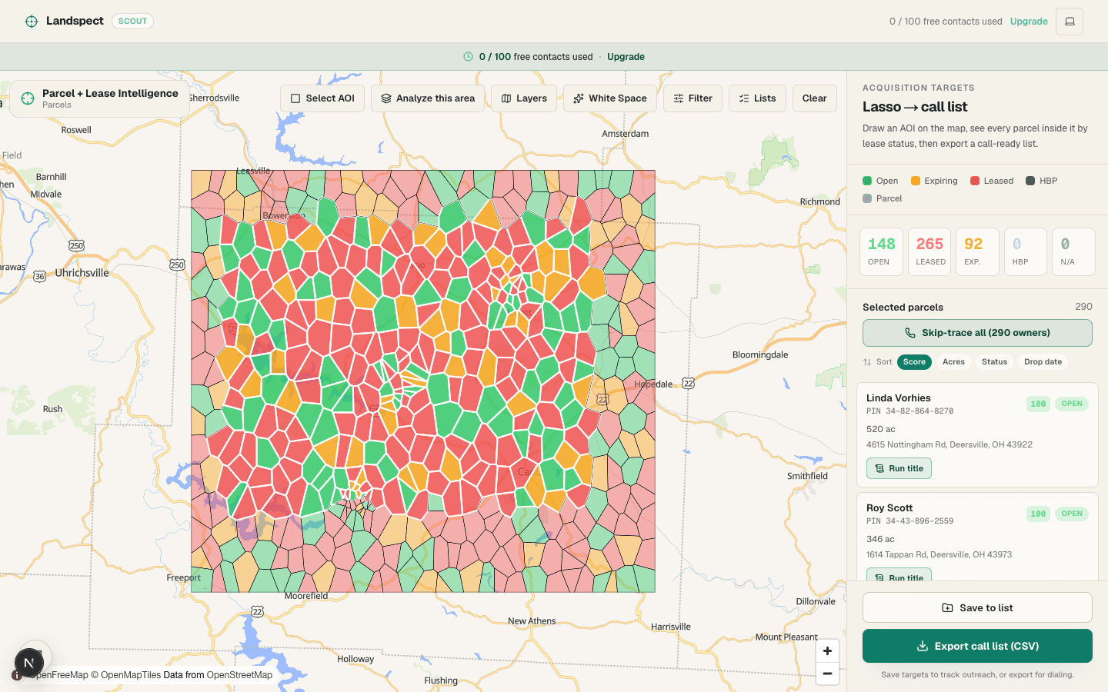Sort parcels by Drop date
The width and height of the screenshot is (1108, 692).
(x=1043, y=362)
